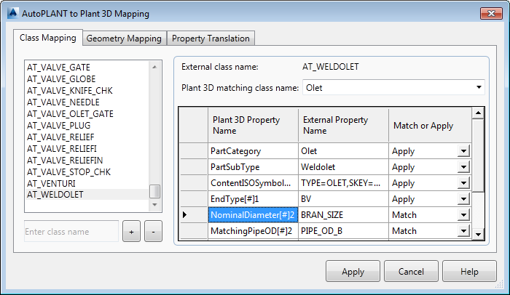
Task: Open Plant 3D matching class name dropdown
Action: coord(479,87)
